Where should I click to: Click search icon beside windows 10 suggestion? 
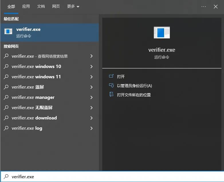coord(6,66)
